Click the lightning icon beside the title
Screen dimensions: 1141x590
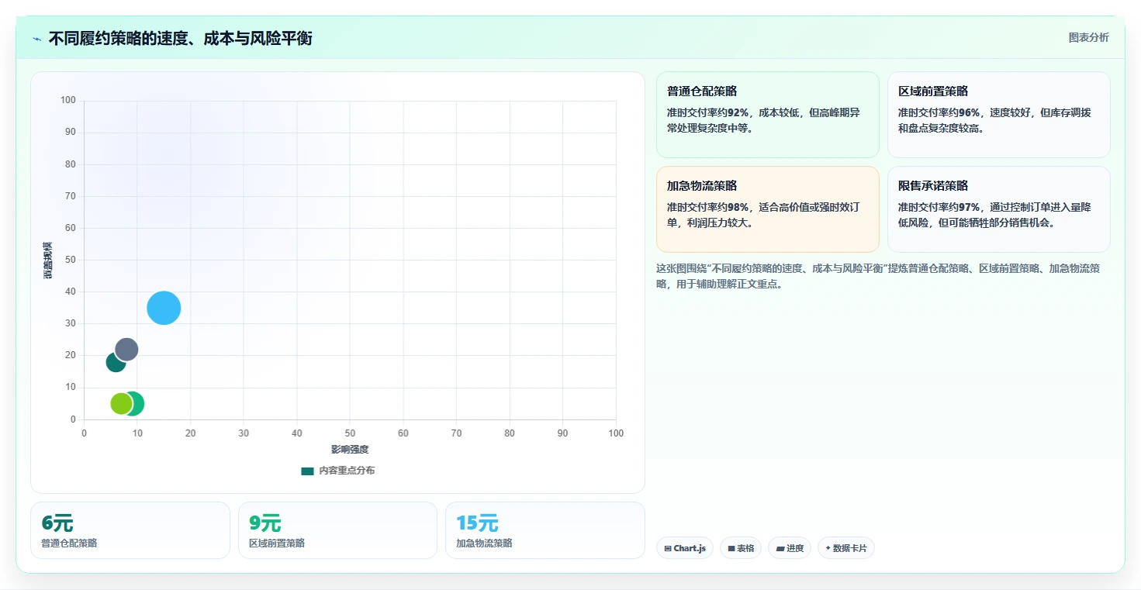pyautogui.click(x=37, y=39)
